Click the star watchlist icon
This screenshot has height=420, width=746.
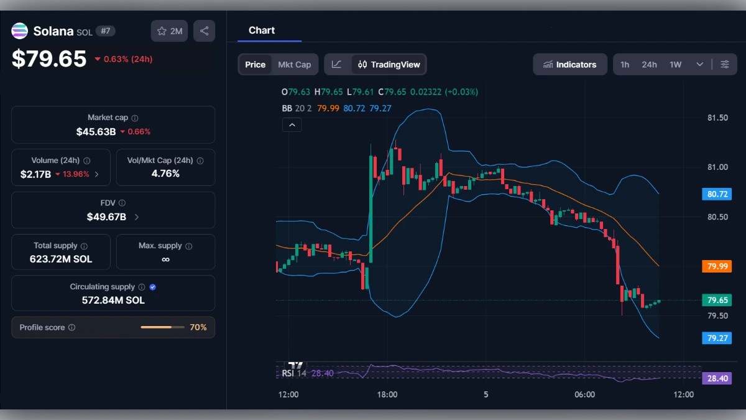point(161,30)
